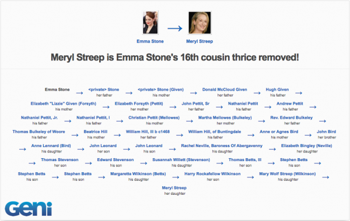This screenshot has height=221, width=350.
Task: Open Thomas Bulkeley of Woore profile
Action: pyautogui.click(x=38, y=131)
